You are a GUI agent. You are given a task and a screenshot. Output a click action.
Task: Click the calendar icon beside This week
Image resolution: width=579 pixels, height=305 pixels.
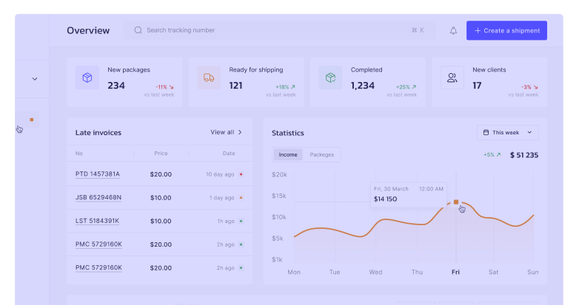tap(486, 133)
